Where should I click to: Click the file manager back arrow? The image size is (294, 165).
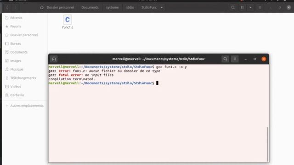point(7,7)
